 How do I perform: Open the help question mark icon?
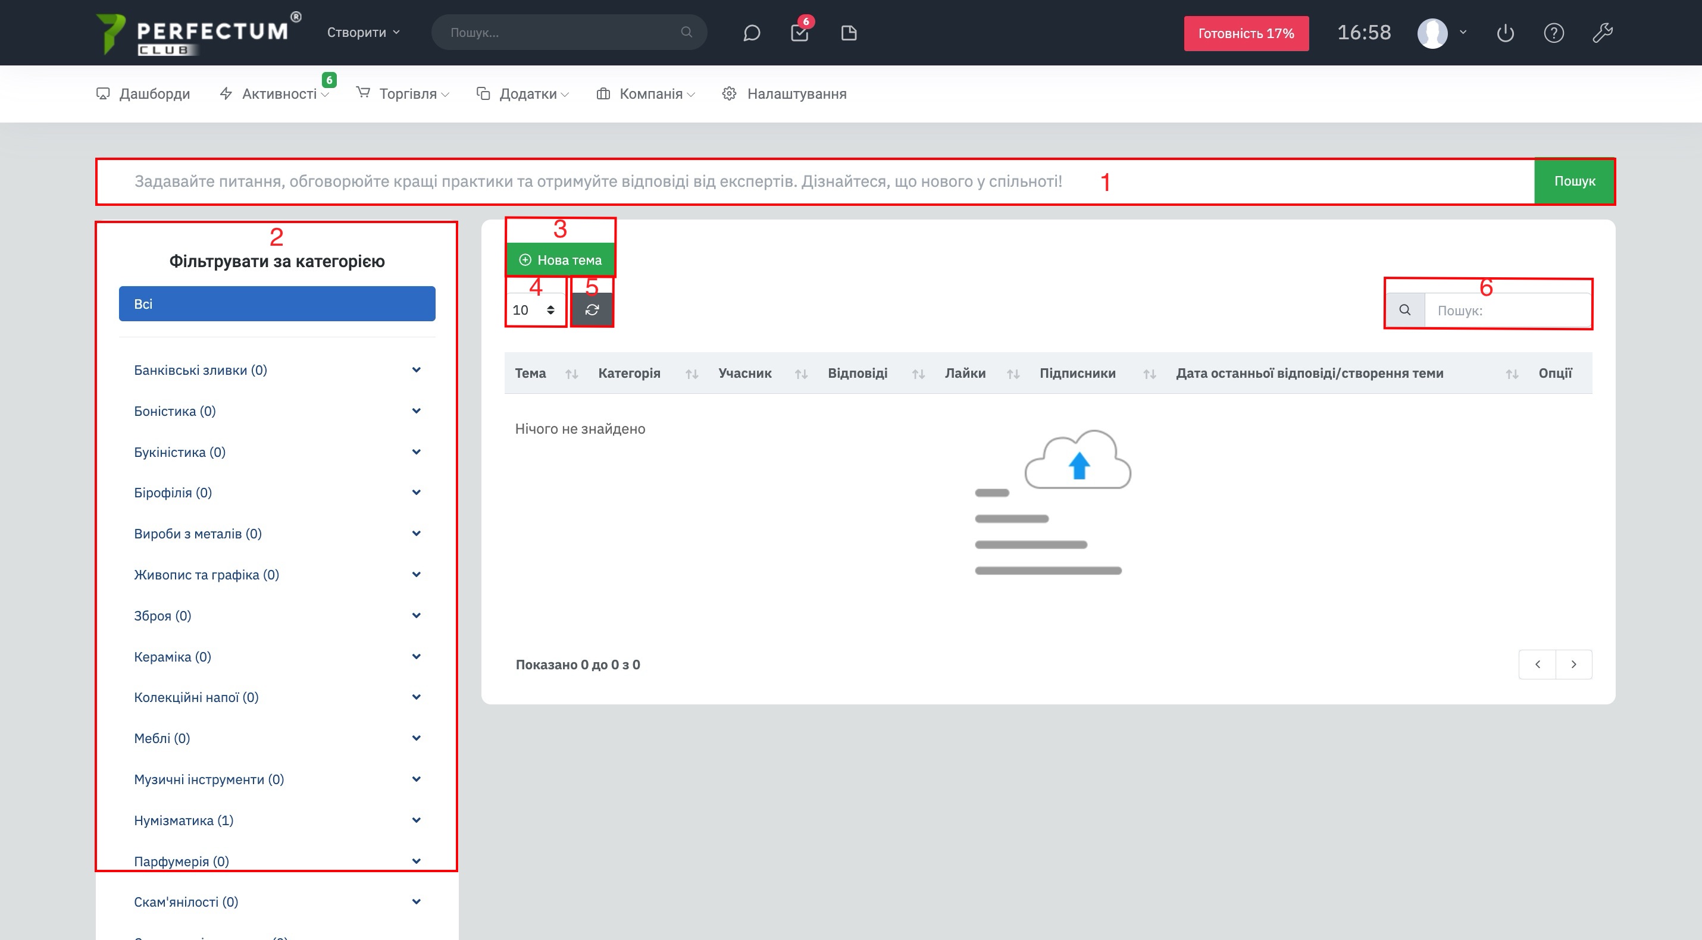click(x=1553, y=33)
